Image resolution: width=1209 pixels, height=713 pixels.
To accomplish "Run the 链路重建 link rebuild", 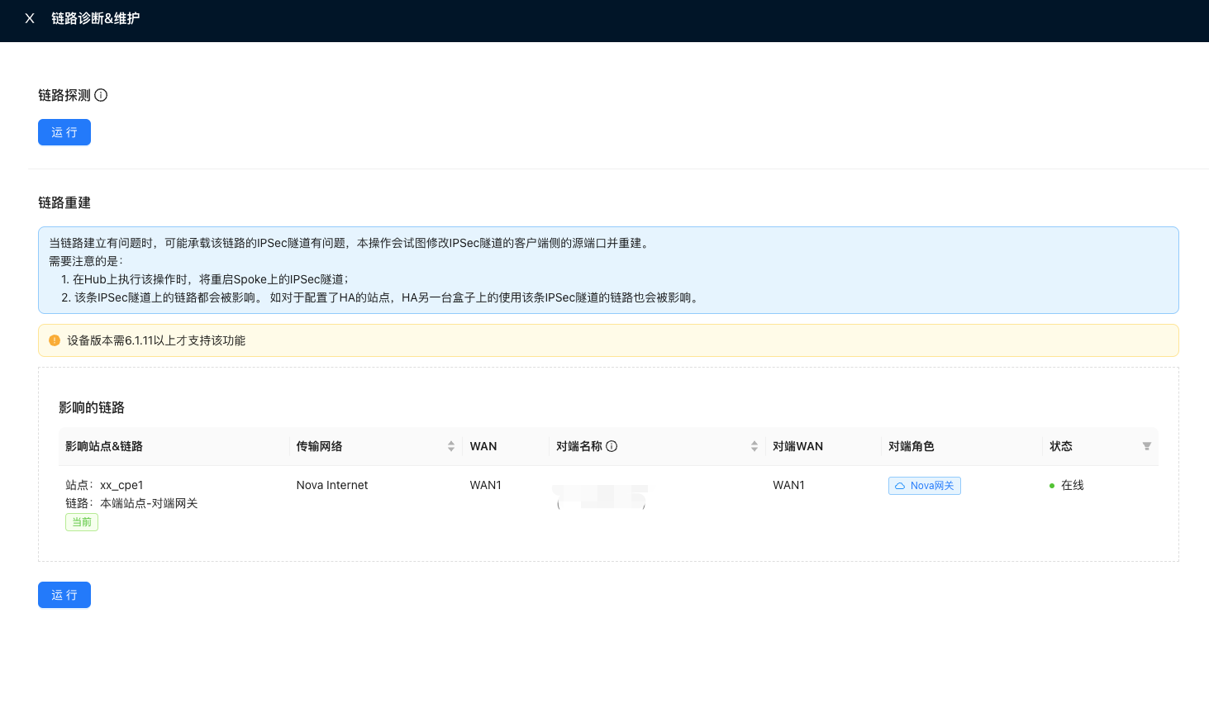I will pos(64,595).
